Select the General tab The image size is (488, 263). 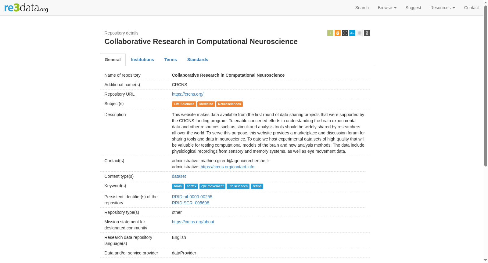pos(113,60)
